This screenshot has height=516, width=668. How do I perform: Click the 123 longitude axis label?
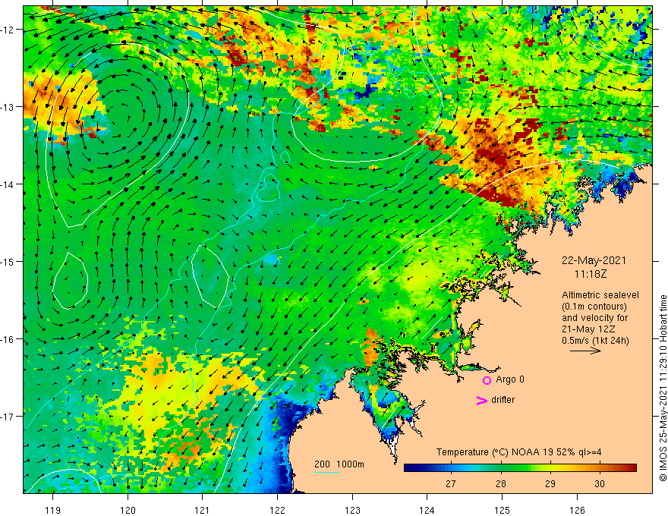352,510
